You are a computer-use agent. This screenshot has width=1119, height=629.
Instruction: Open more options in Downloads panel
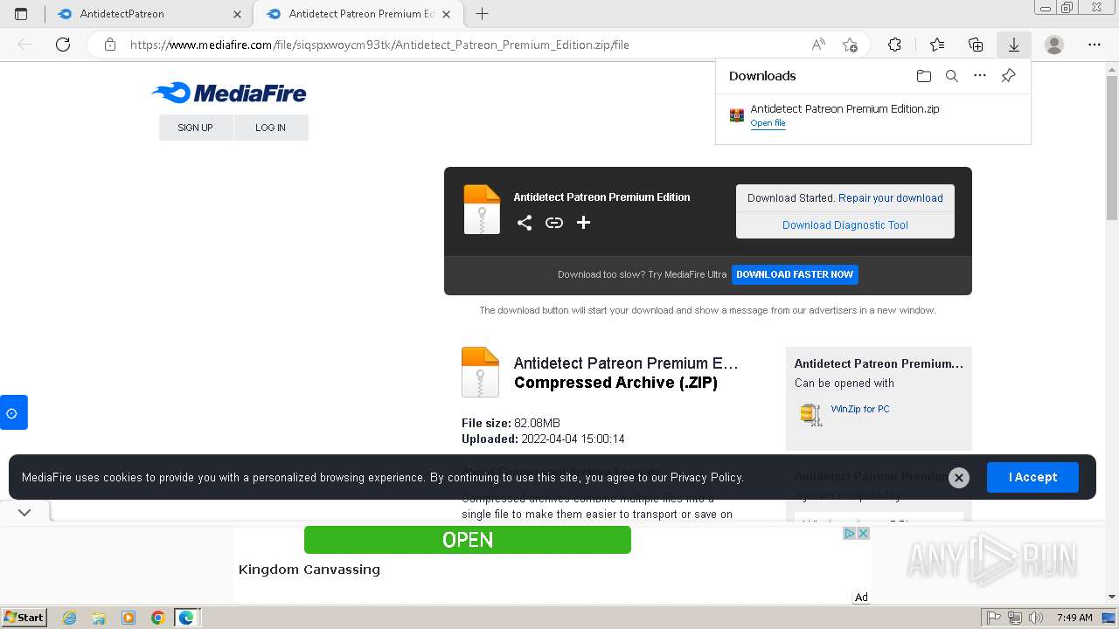[980, 76]
